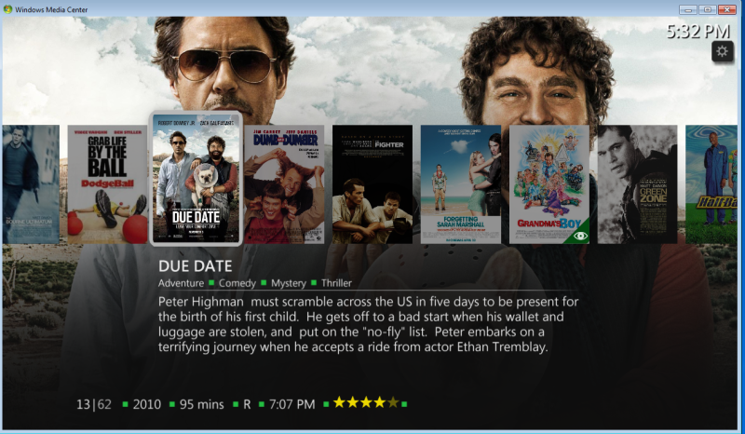Open the settings gear icon
The height and width of the screenshot is (434, 745).
point(723,51)
